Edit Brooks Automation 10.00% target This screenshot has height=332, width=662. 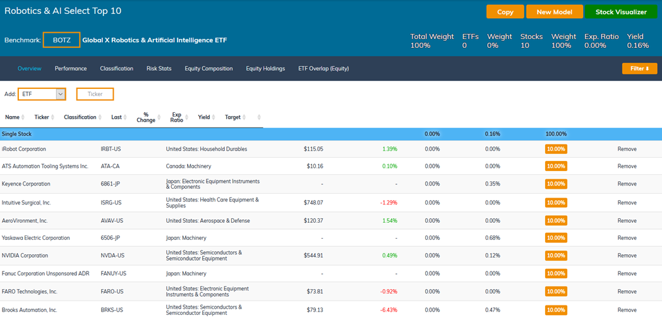556,310
